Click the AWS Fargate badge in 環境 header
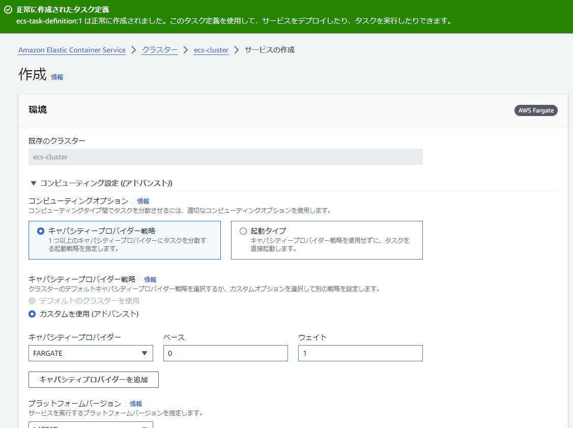The width and height of the screenshot is (573, 428). coord(535,110)
